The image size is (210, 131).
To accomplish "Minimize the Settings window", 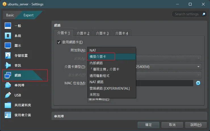I will 177,4.
